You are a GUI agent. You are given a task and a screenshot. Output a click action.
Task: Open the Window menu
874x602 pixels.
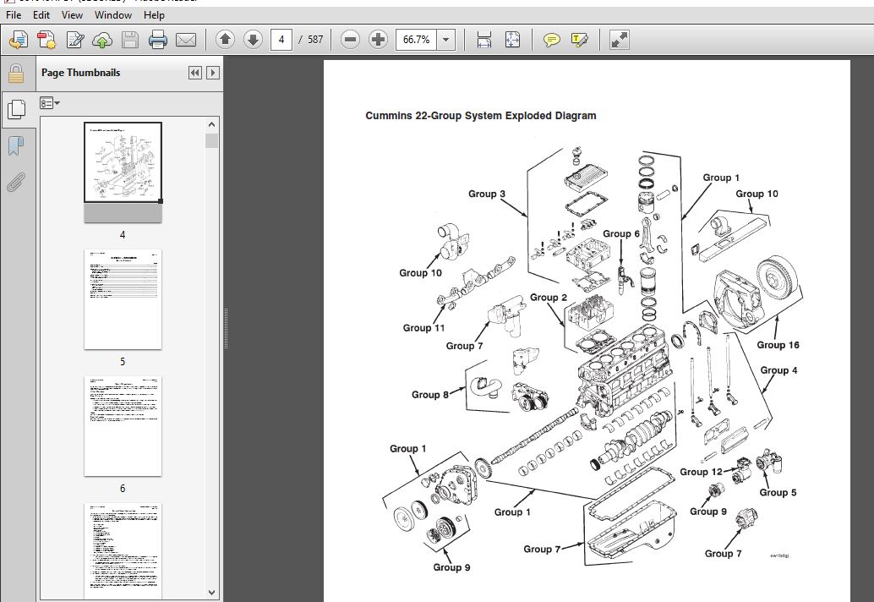pyautogui.click(x=113, y=15)
